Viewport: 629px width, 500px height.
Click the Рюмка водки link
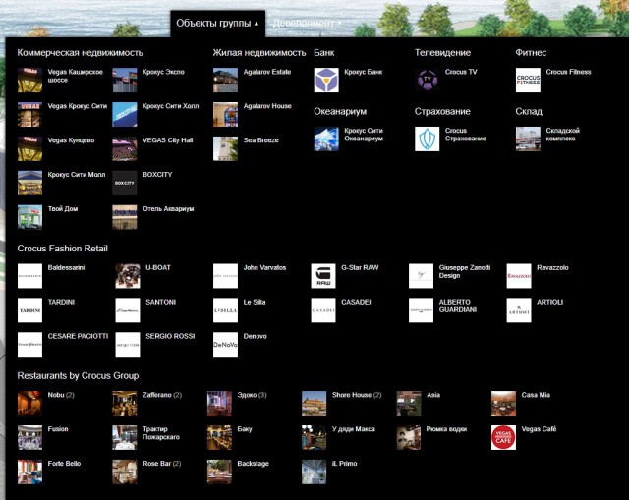click(446, 429)
